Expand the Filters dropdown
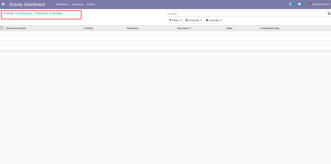 pos(176,20)
